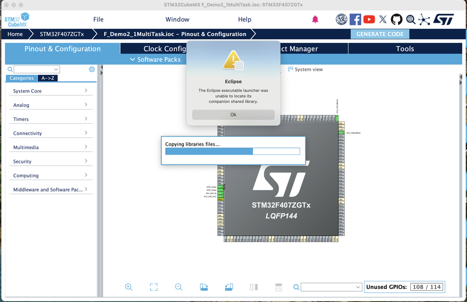Switch to Clock Configuration tab
This screenshot has width=467, height=302.
153,49
